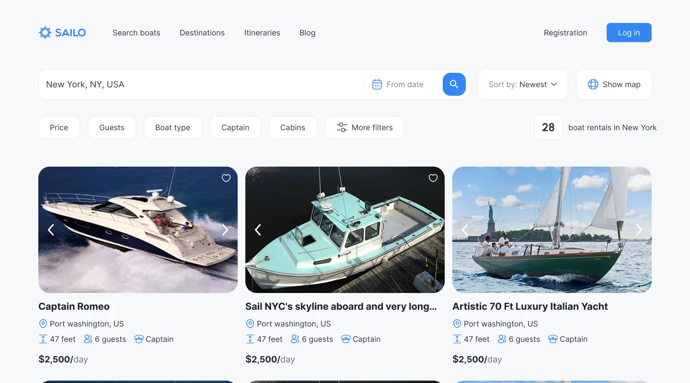
Task: Click the Sailo logo
Action: click(x=62, y=33)
